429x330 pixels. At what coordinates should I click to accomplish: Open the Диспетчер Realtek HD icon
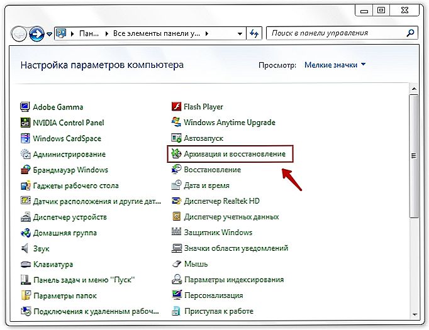[176, 201]
